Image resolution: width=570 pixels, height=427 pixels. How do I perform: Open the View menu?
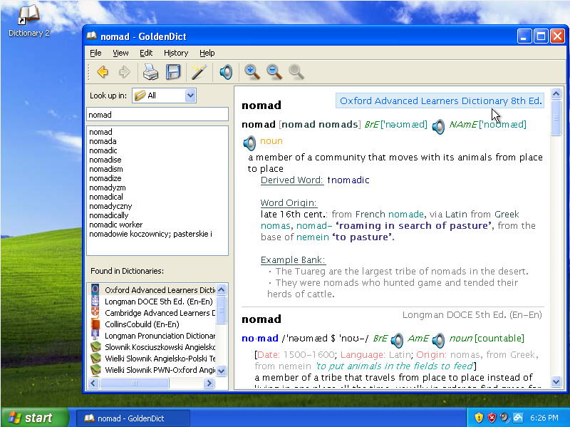click(120, 53)
